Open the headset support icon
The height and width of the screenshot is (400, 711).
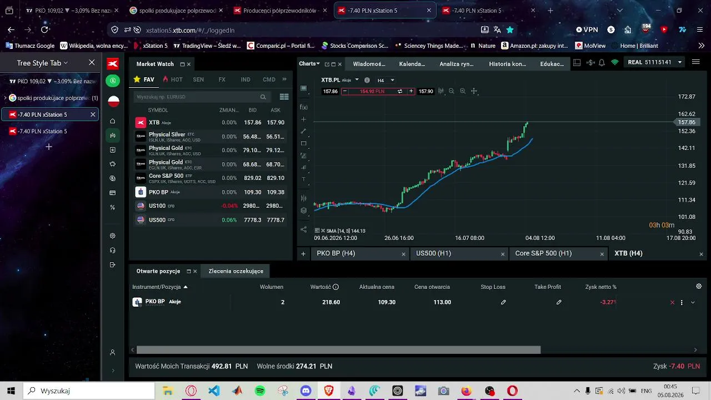113,250
